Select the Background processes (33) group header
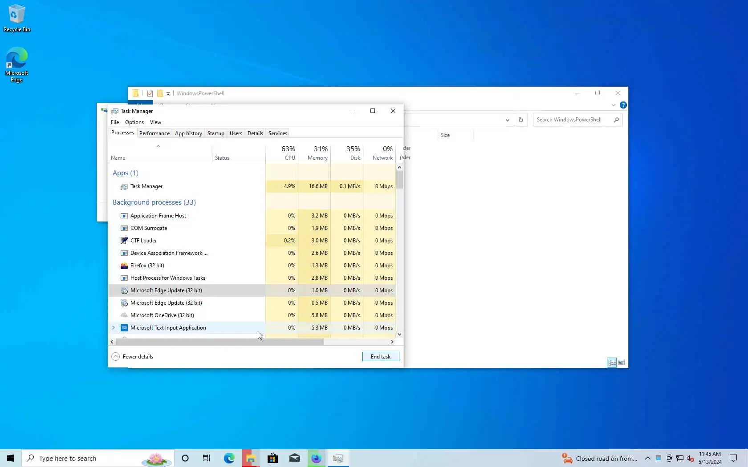The width and height of the screenshot is (748, 467). pyautogui.click(x=154, y=202)
